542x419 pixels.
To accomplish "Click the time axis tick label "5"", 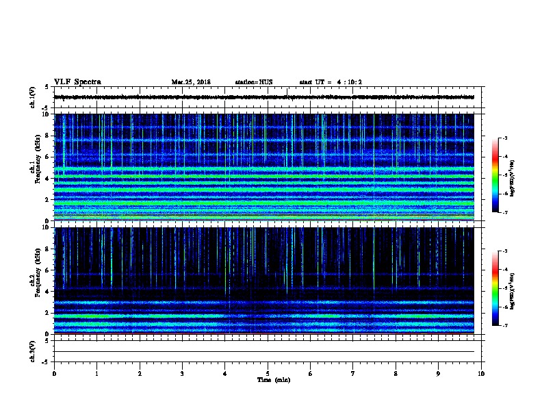I will (x=268, y=373).
